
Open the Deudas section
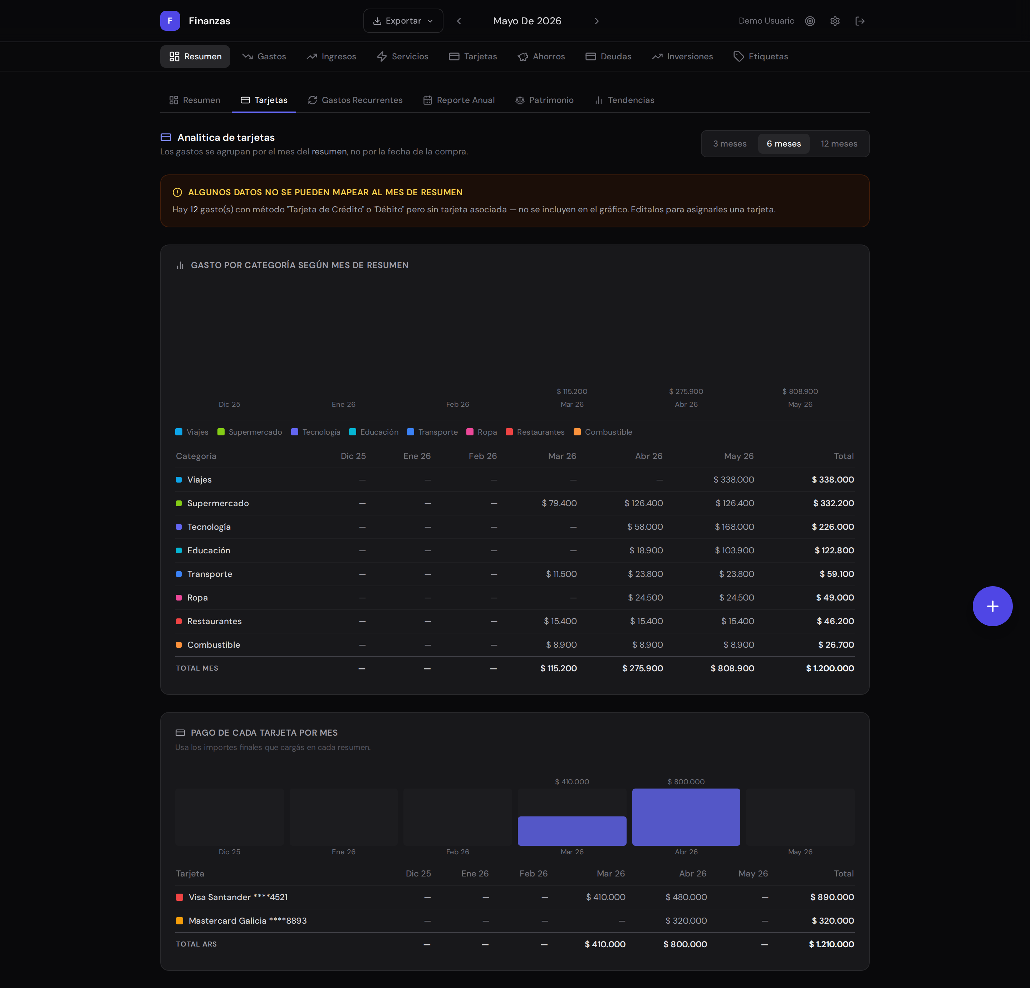coord(609,57)
